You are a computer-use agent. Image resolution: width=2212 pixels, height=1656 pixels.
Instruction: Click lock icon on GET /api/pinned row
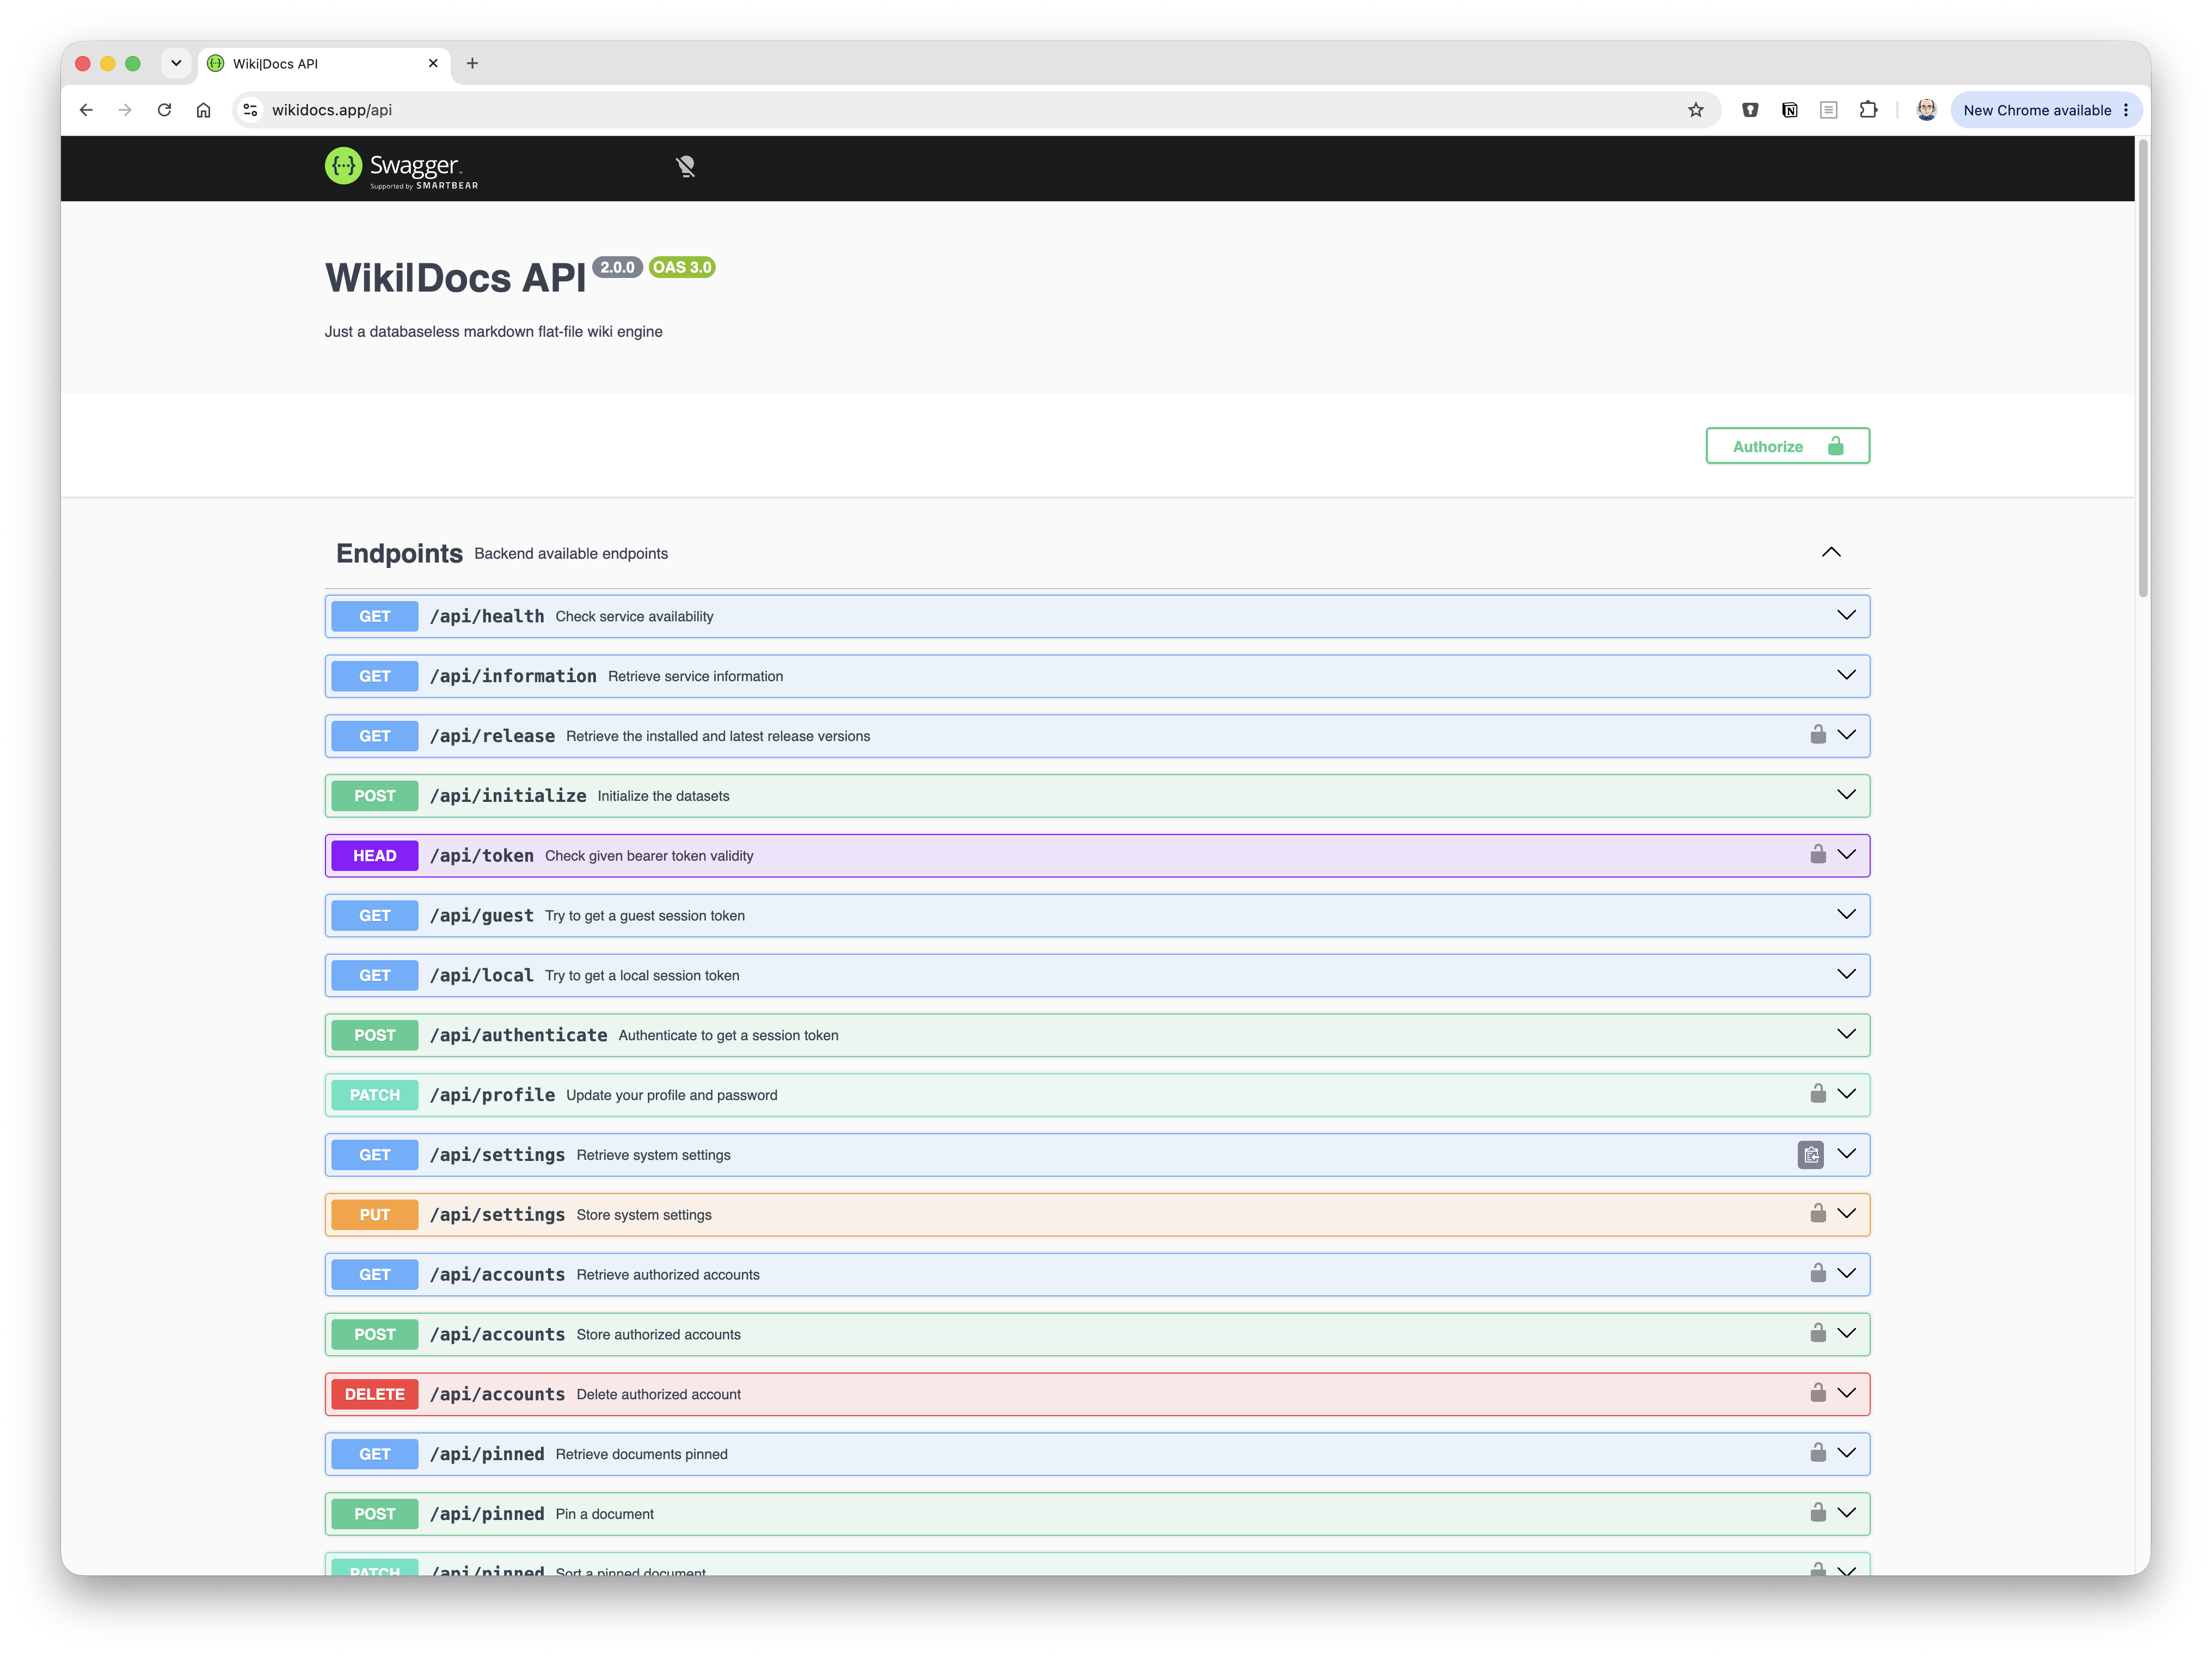1817,1453
